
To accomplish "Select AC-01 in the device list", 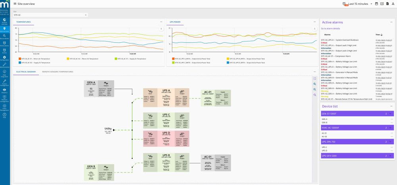I will 324,133.
